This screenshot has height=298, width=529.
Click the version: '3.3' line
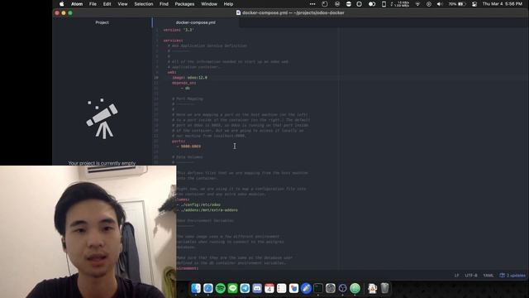click(179, 30)
